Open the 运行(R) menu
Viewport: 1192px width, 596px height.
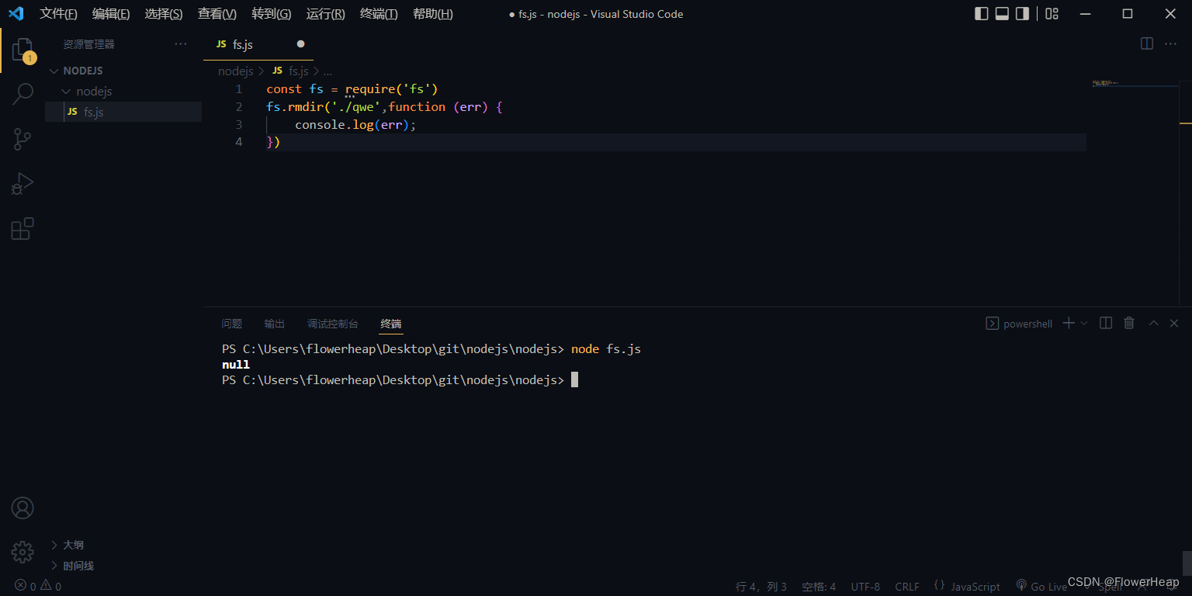click(x=325, y=14)
